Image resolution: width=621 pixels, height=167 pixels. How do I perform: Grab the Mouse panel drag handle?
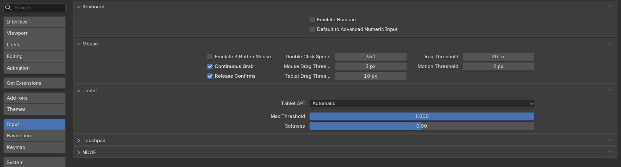[x=610, y=44]
